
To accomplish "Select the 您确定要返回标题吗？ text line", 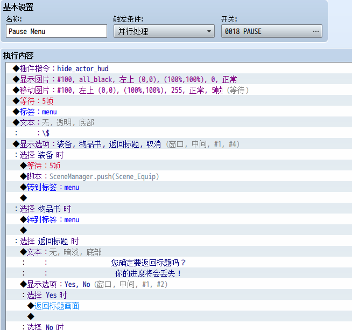I will coord(179,263).
